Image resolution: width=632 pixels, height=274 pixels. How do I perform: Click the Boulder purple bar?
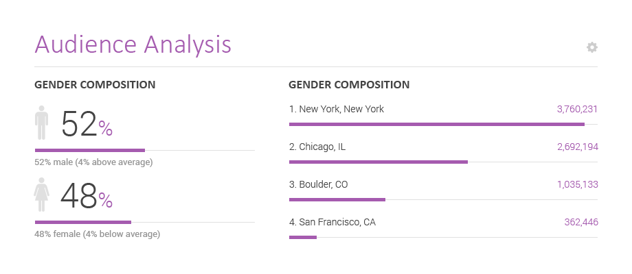click(x=337, y=199)
